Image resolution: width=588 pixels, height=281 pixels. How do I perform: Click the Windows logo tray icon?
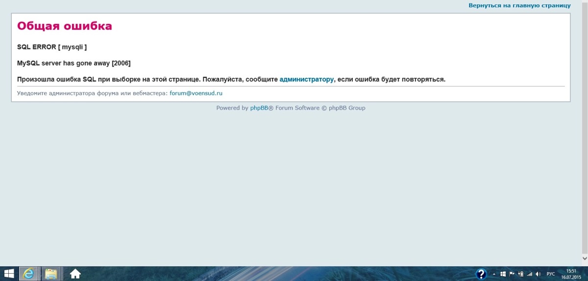pyautogui.click(x=503, y=274)
